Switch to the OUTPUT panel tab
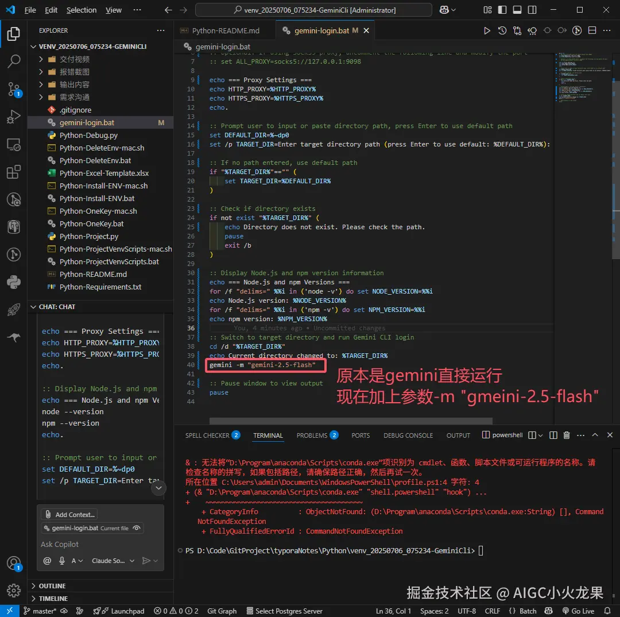The width and height of the screenshot is (620, 617). [x=458, y=435]
